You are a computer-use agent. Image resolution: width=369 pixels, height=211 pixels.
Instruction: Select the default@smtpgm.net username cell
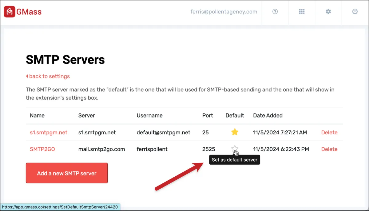point(164,132)
